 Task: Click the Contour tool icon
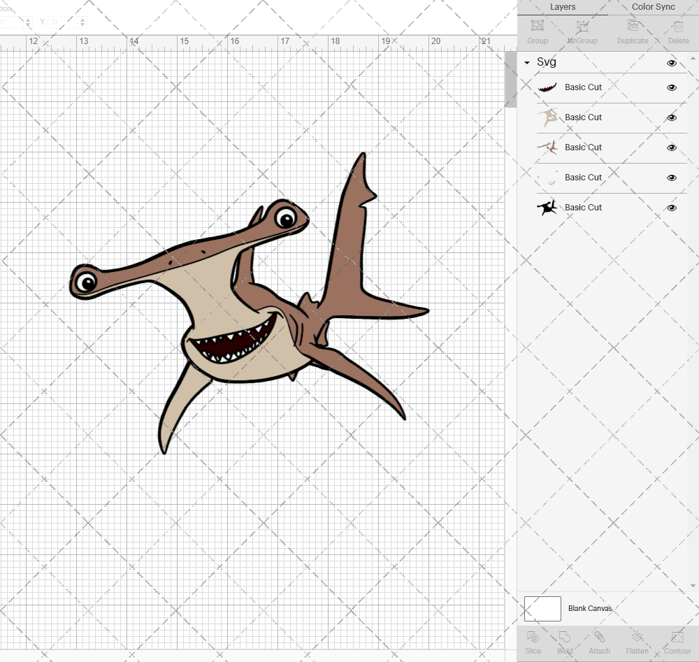click(x=677, y=637)
